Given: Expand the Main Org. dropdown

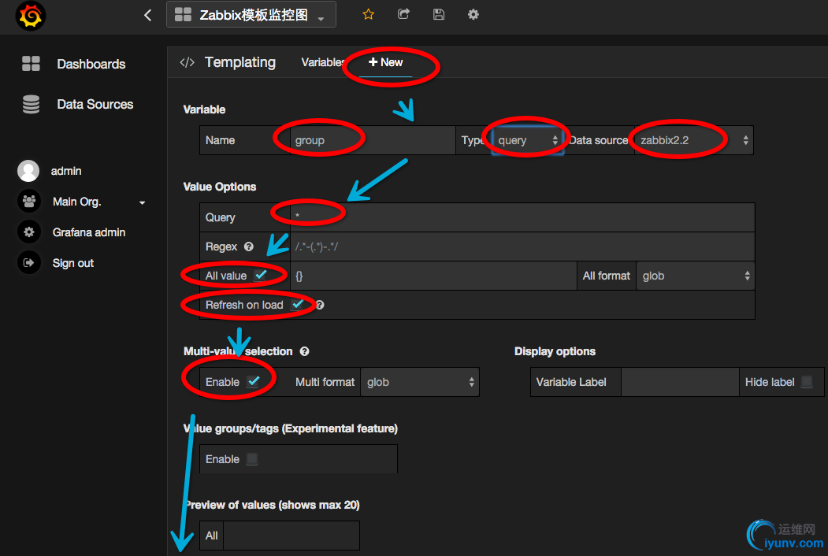Looking at the screenshot, I should coord(142,202).
